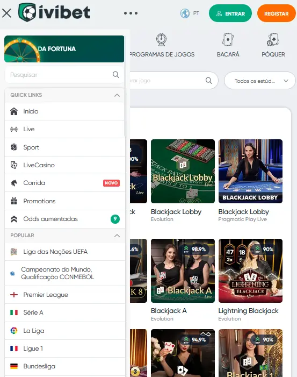The height and width of the screenshot is (377, 297).
Task: Click the magnifier icon in Pesquisar field
Action: 115,75
